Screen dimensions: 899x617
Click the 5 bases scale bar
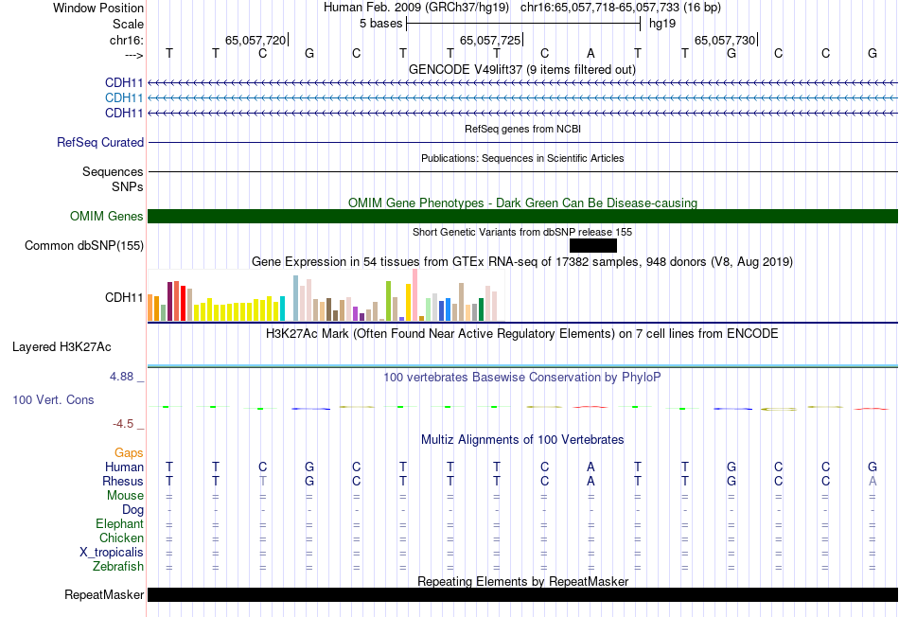pos(523,24)
